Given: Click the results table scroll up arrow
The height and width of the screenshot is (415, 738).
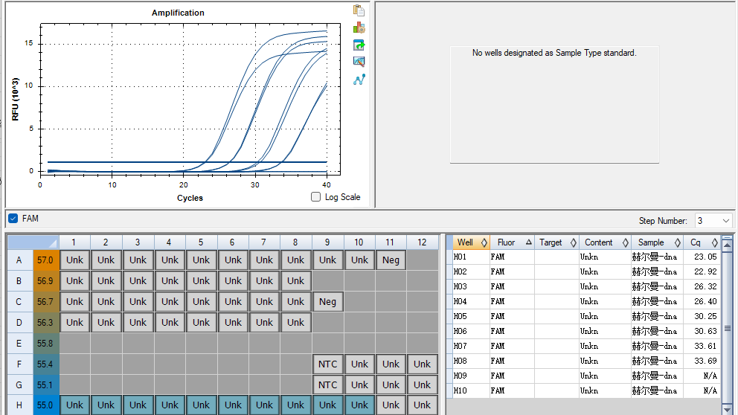Looking at the screenshot, I should tap(727, 245).
